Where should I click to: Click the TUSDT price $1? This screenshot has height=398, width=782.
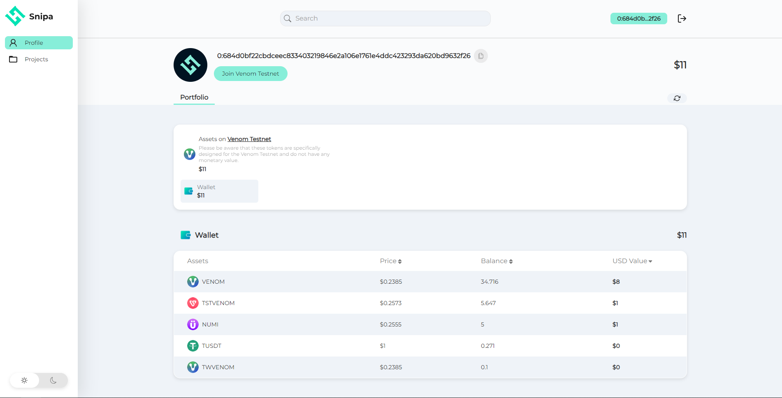[x=383, y=346]
